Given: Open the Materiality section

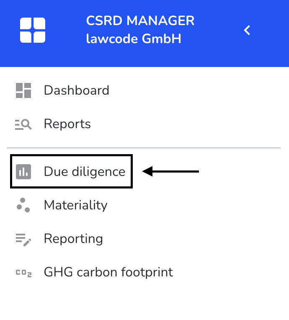Looking at the screenshot, I should (x=76, y=205).
